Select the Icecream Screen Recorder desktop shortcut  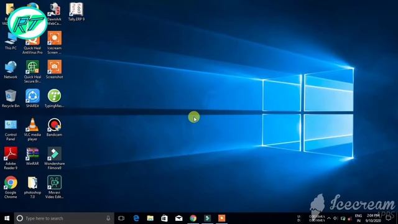[x=54, y=43]
